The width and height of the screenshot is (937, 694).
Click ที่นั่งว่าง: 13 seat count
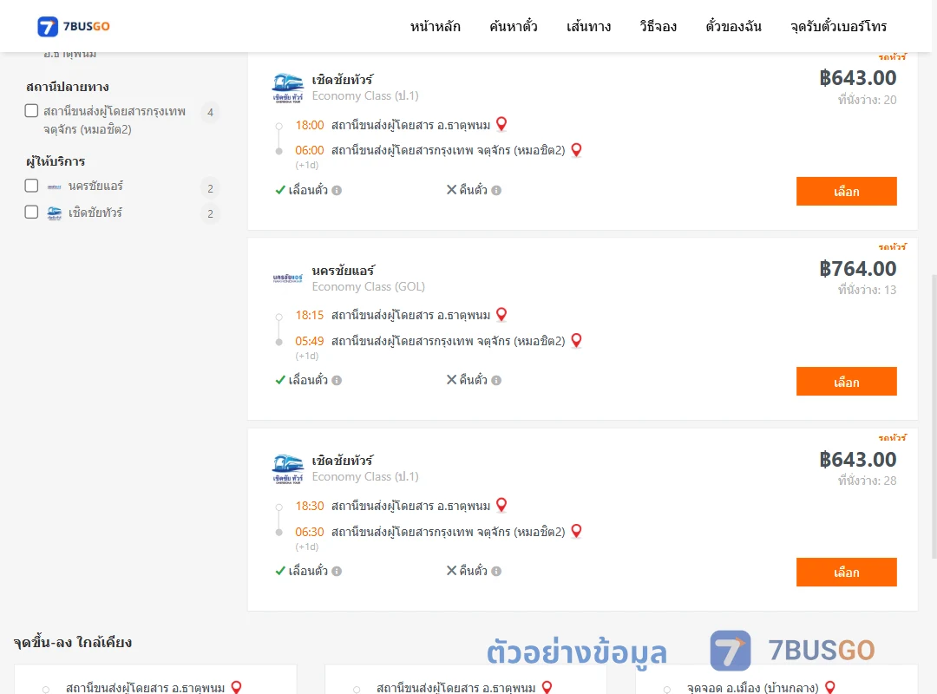(867, 290)
